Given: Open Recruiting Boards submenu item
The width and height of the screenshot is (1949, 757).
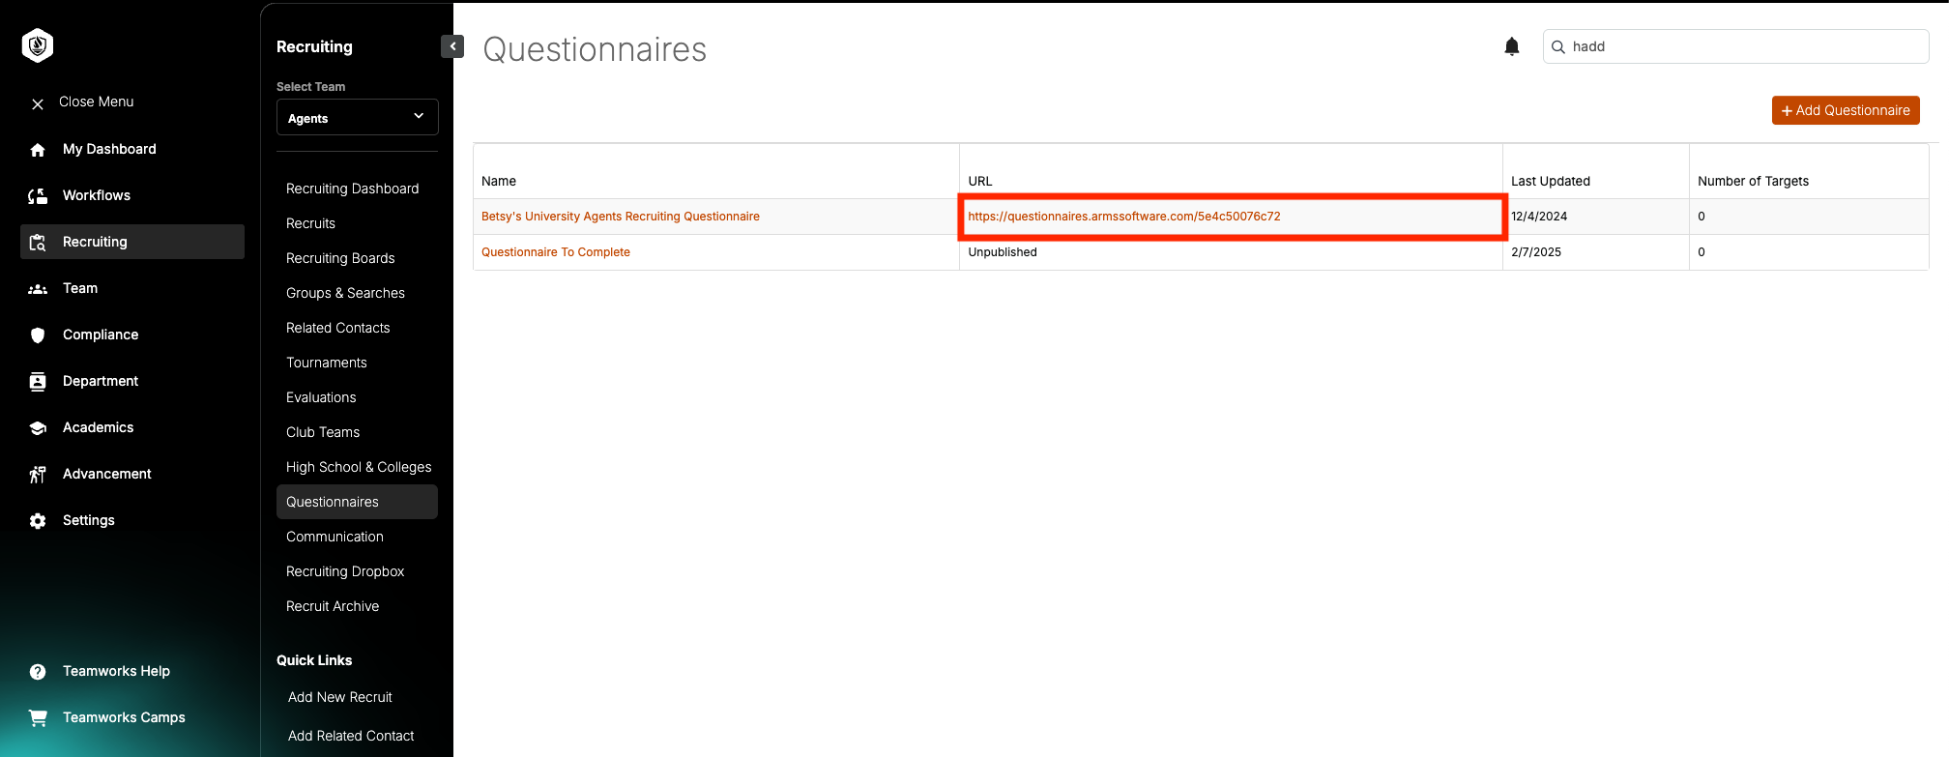Looking at the screenshot, I should [340, 258].
